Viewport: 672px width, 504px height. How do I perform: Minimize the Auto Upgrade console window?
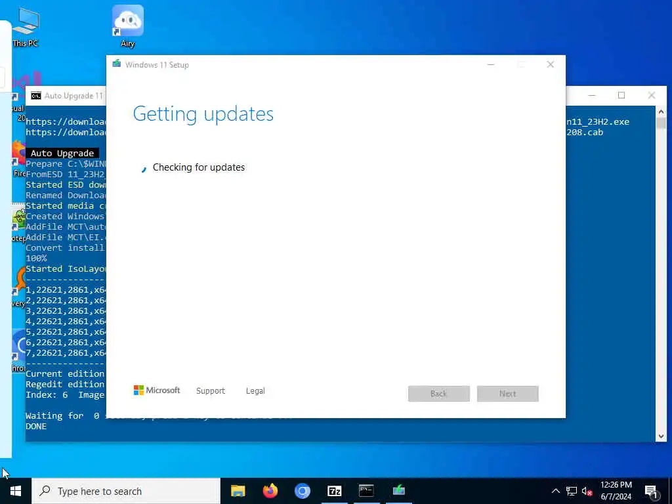coord(592,95)
